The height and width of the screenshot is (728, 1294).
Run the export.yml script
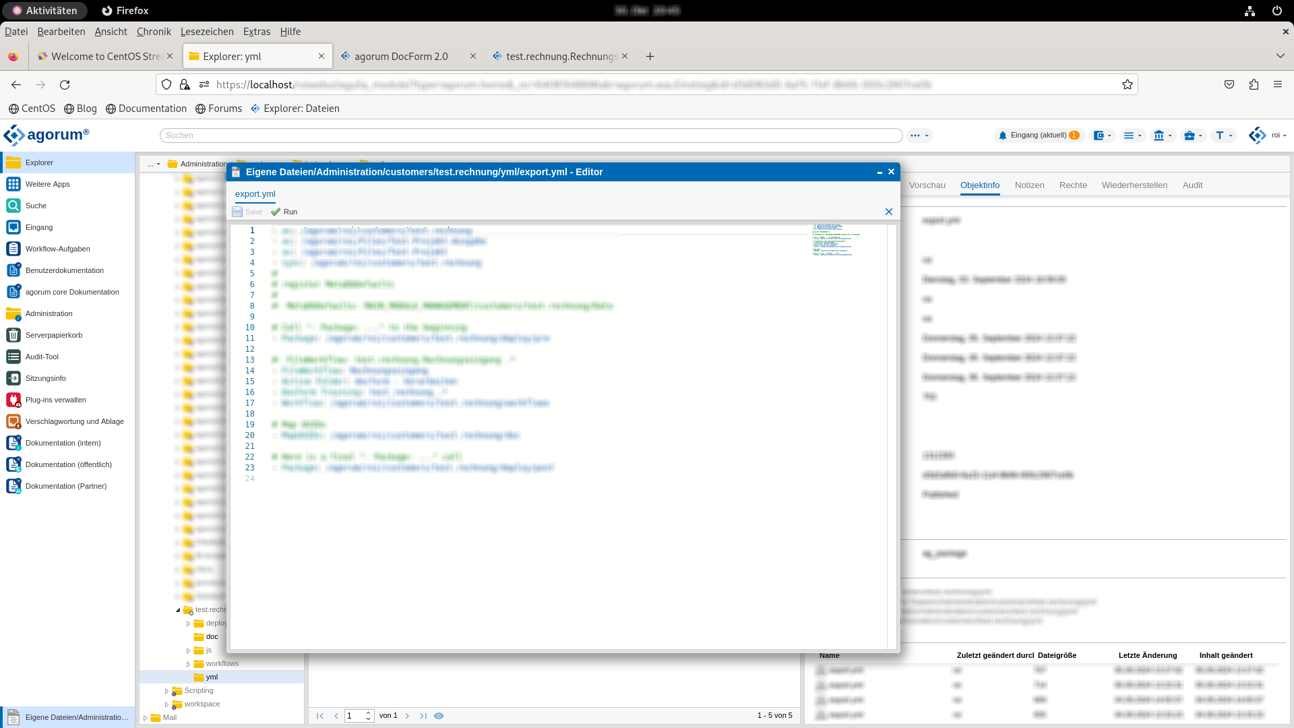pyautogui.click(x=284, y=212)
